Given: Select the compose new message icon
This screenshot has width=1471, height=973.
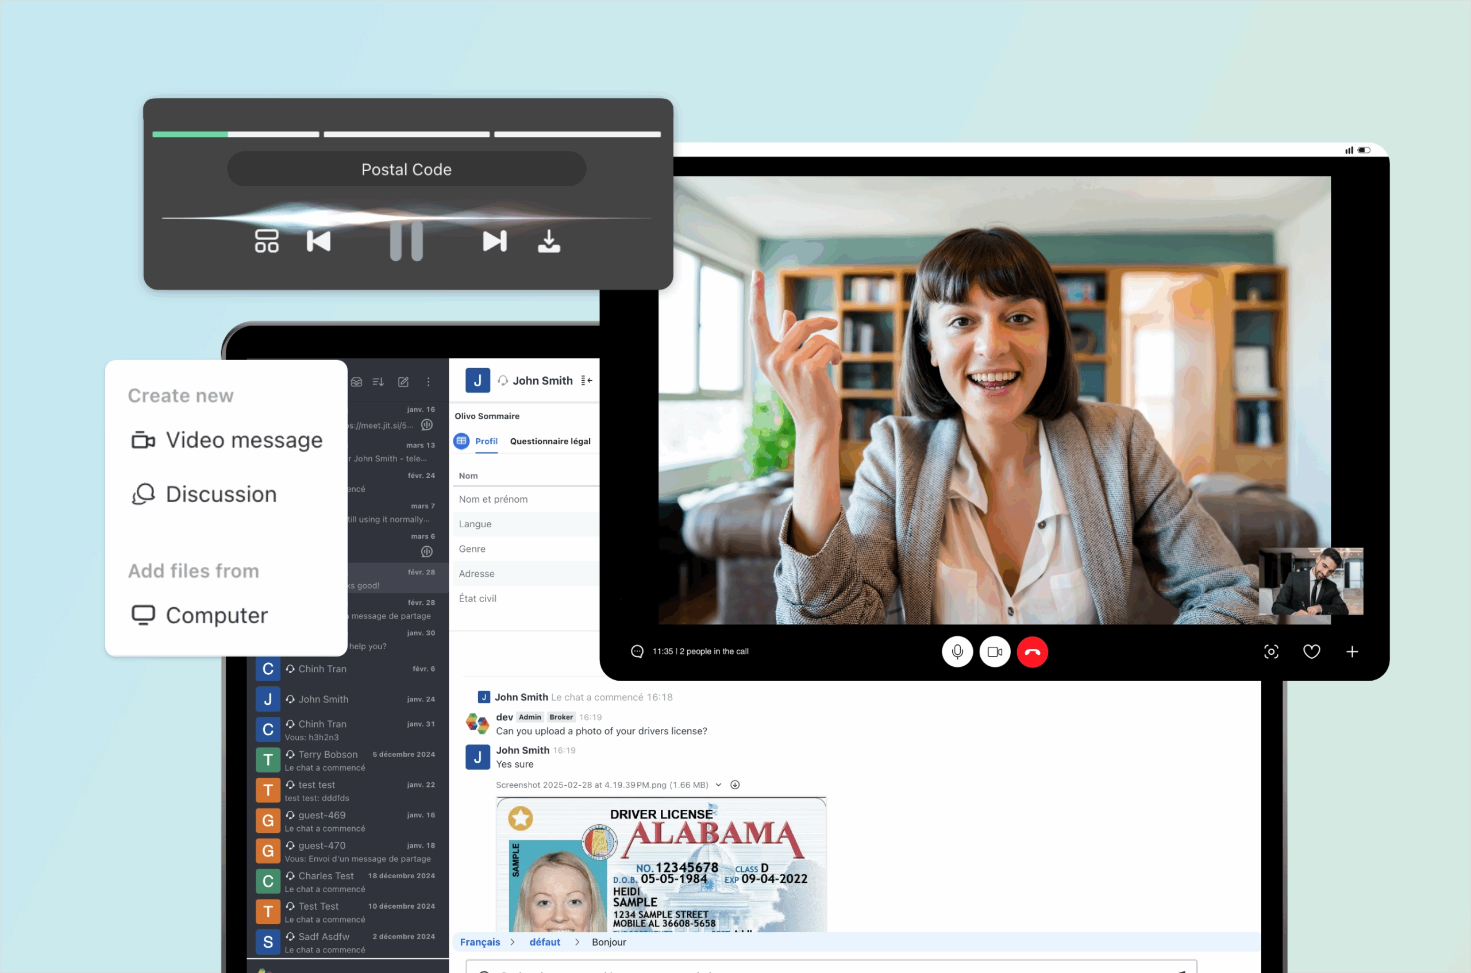Looking at the screenshot, I should pos(404,383).
